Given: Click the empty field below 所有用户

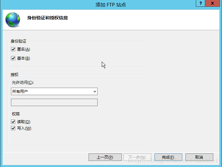Looking at the screenshot, I should tap(54, 103).
